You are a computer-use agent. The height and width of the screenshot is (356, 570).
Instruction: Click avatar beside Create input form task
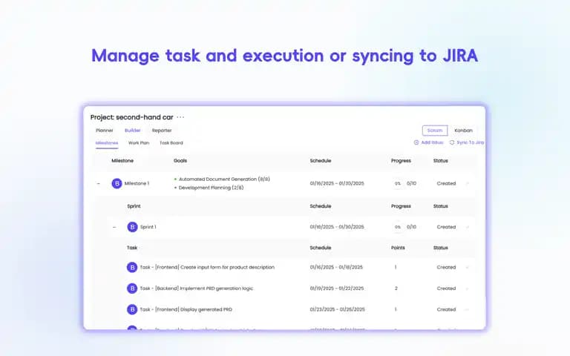132,267
